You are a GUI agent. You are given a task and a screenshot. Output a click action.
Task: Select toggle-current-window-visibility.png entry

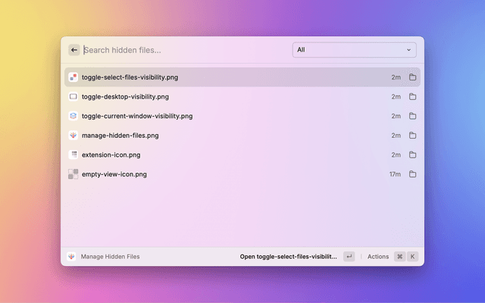pos(227,116)
